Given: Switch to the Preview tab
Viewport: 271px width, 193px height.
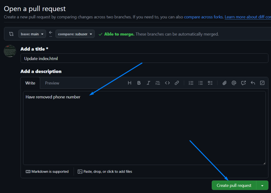Looking at the screenshot, I should click(52, 83).
